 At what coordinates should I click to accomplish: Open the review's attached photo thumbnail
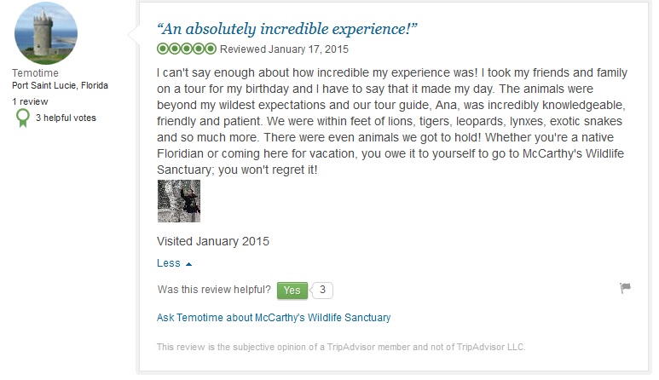tap(179, 201)
